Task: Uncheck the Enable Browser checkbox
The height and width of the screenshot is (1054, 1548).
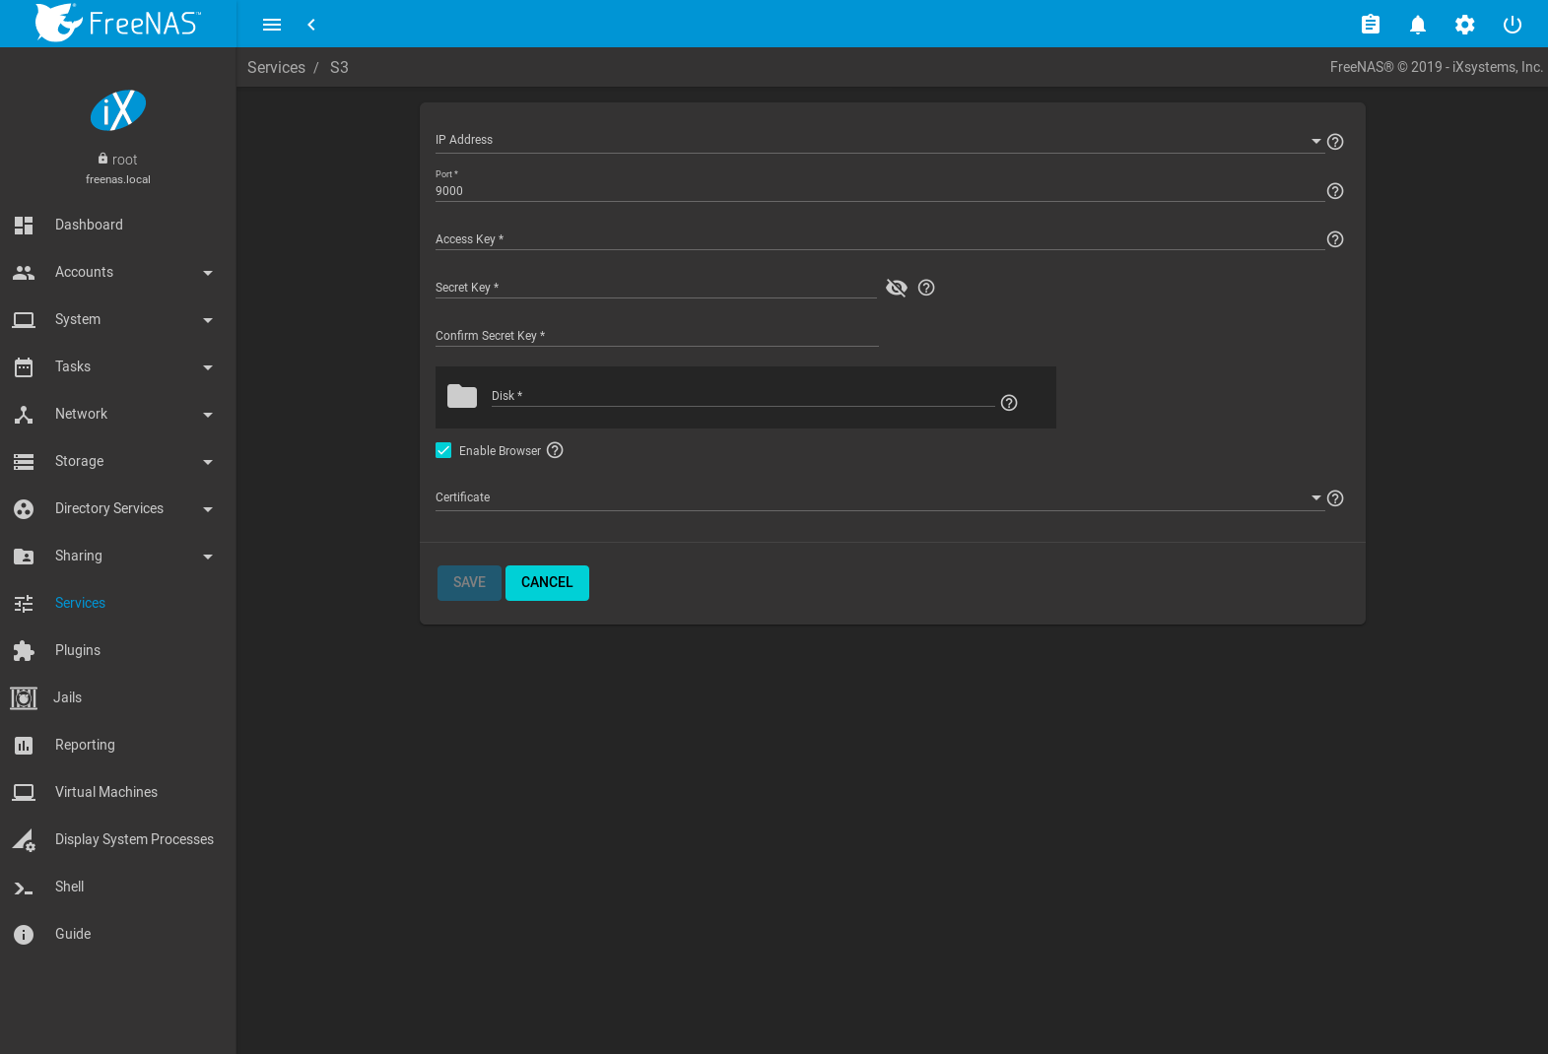Action: click(443, 450)
